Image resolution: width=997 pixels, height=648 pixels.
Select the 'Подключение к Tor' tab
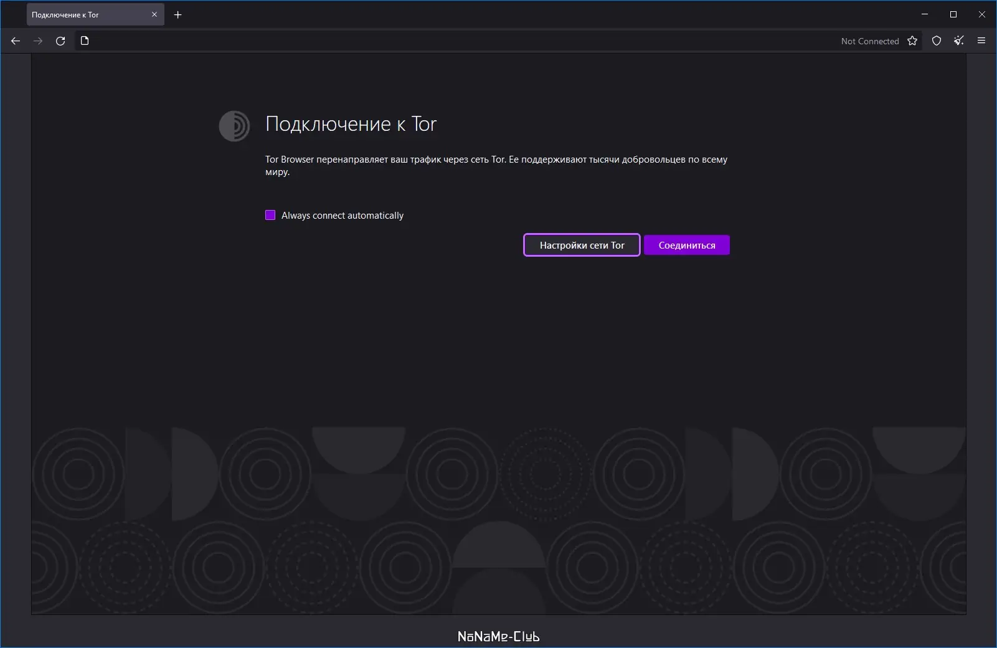[95, 15]
